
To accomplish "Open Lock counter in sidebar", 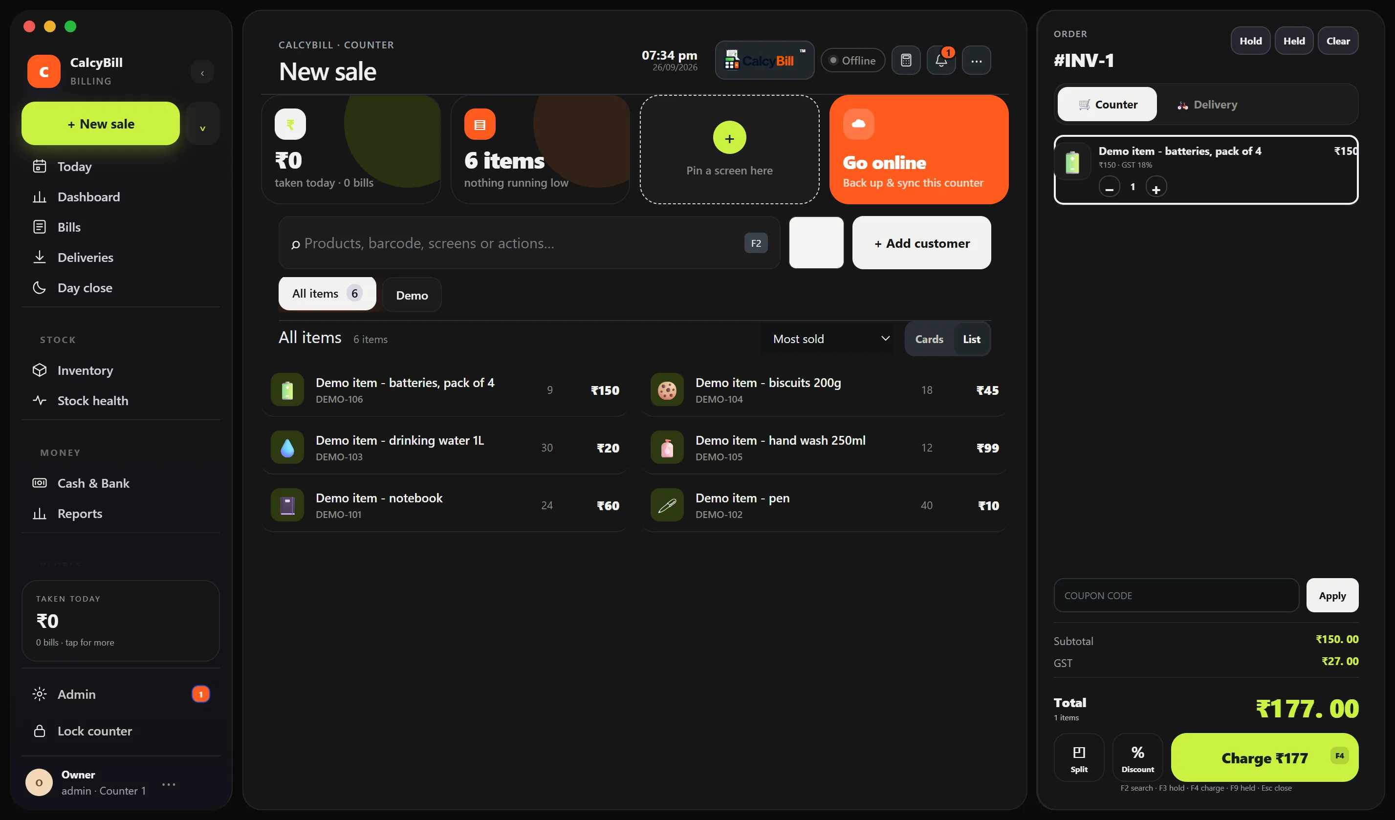I will pyautogui.click(x=121, y=731).
